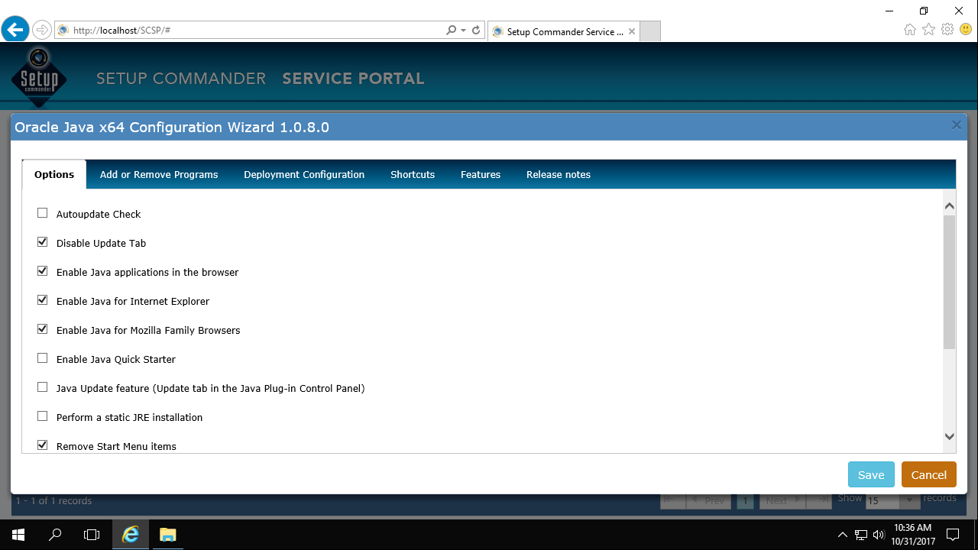This screenshot has height=550, width=978.
Task: Click the SETUP COMMANDER header title
Action: (181, 79)
